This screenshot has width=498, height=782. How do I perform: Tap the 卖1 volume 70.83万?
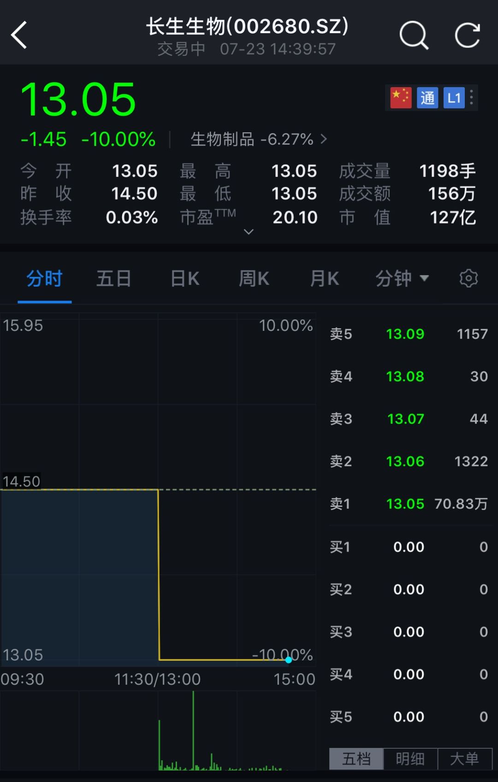click(461, 504)
